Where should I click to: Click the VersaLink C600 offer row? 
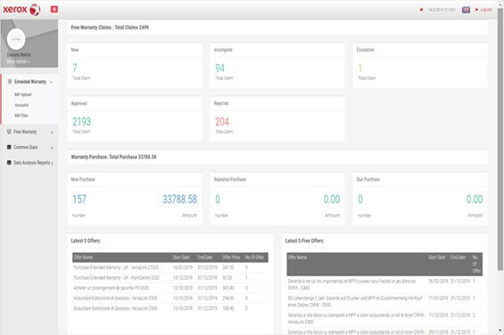[170, 308]
